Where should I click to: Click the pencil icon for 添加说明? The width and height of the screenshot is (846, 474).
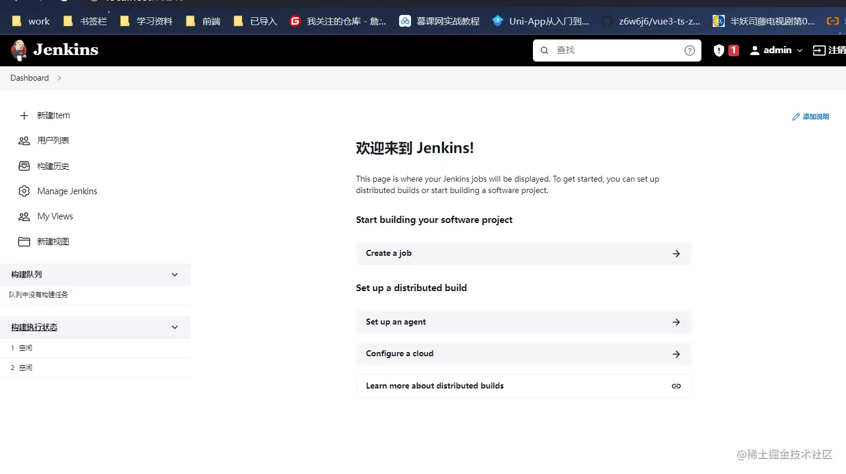click(796, 117)
